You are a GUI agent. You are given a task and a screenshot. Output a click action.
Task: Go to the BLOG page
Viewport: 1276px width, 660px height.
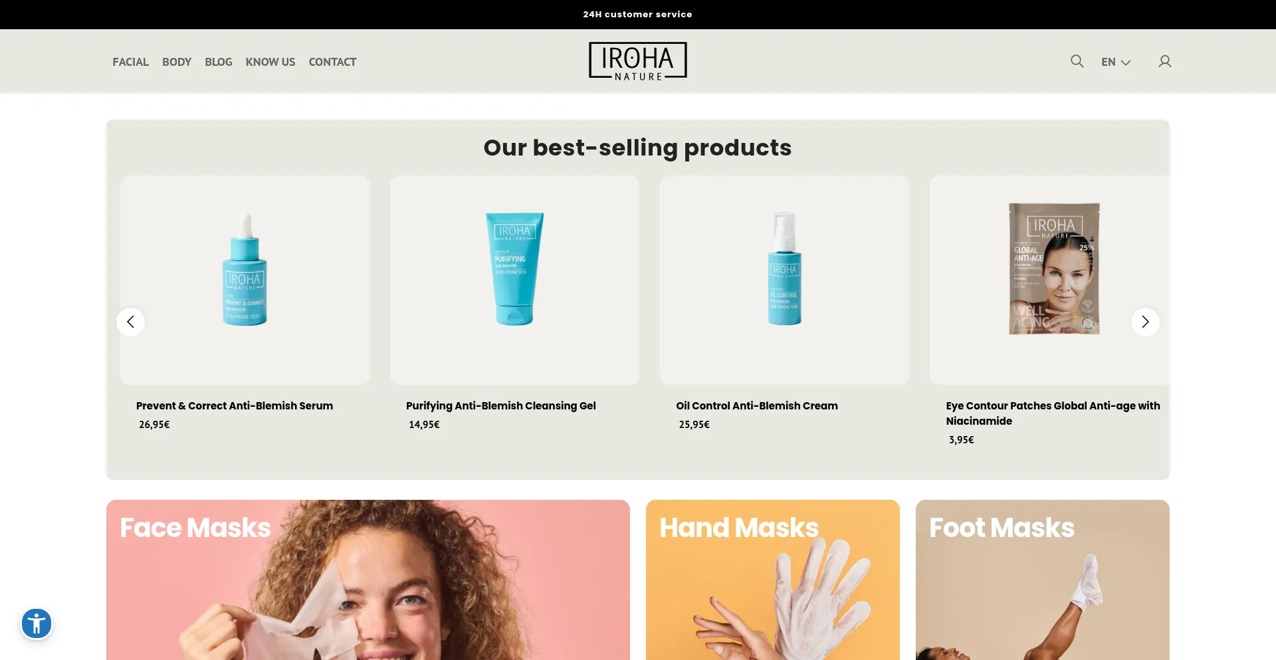[x=219, y=62]
